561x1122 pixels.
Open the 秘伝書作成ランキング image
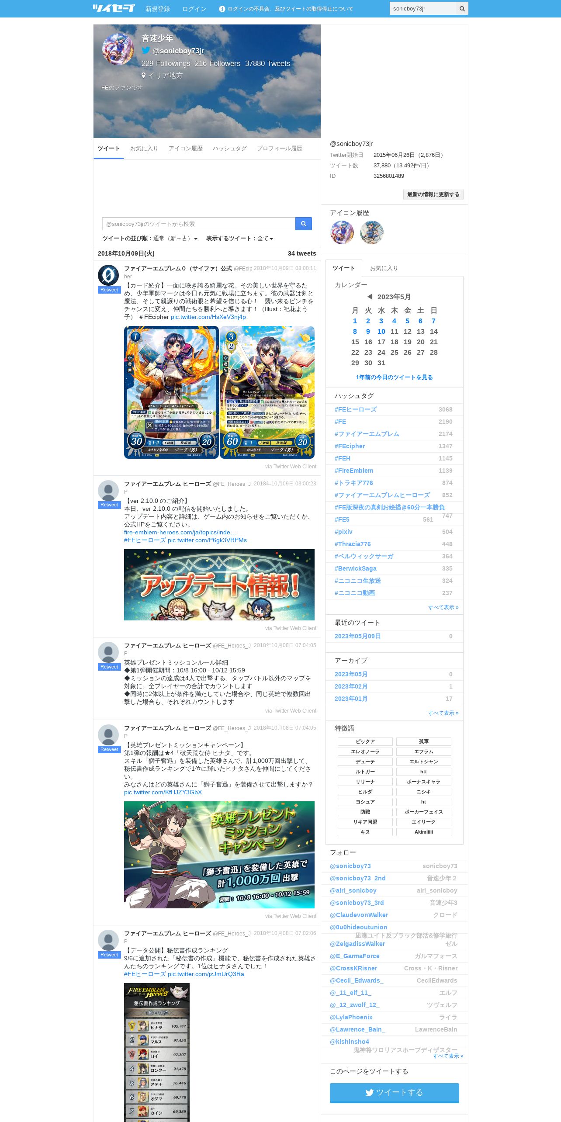click(x=157, y=1052)
